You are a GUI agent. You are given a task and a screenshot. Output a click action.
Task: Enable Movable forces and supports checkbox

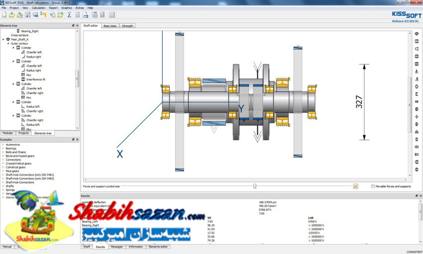pyautogui.click(x=373, y=186)
